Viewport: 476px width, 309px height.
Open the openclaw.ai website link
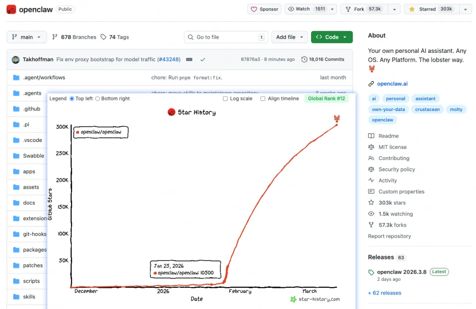coord(392,84)
